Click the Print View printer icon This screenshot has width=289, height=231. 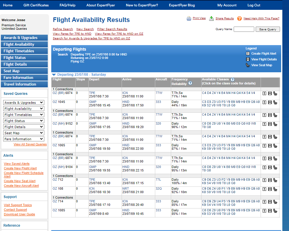[x=189, y=19]
